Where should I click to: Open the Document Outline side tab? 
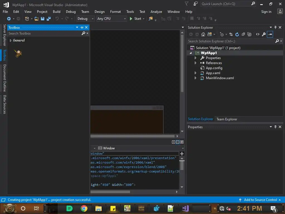click(x=4, y=78)
